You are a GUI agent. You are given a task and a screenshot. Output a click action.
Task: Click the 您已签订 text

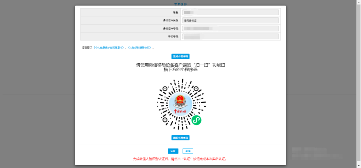[87, 48]
